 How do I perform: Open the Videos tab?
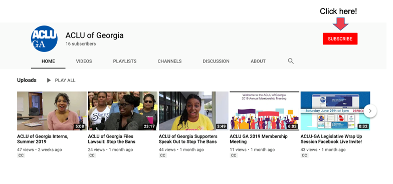click(x=84, y=61)
